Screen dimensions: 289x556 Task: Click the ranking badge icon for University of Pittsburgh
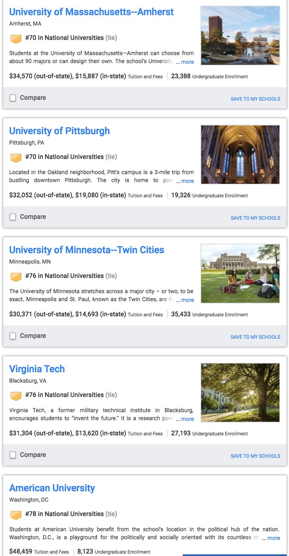pyautogui.click(x=16, y=158)
